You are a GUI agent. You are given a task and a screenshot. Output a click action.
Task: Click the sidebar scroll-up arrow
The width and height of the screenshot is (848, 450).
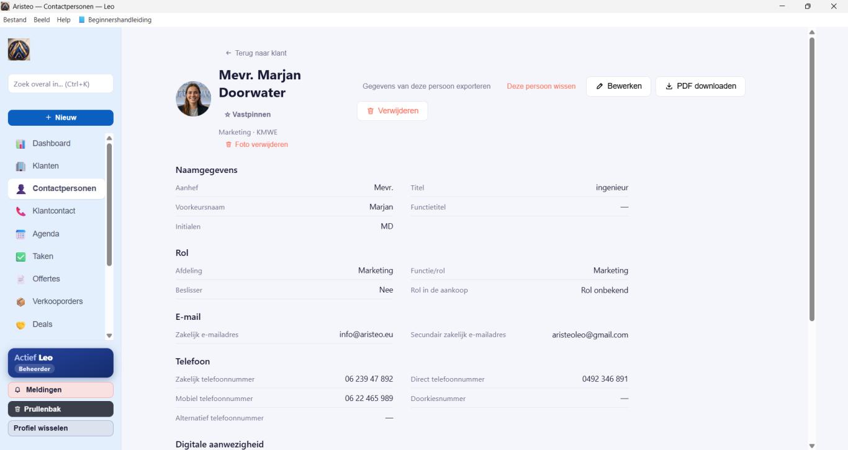(x=109, y=138)
